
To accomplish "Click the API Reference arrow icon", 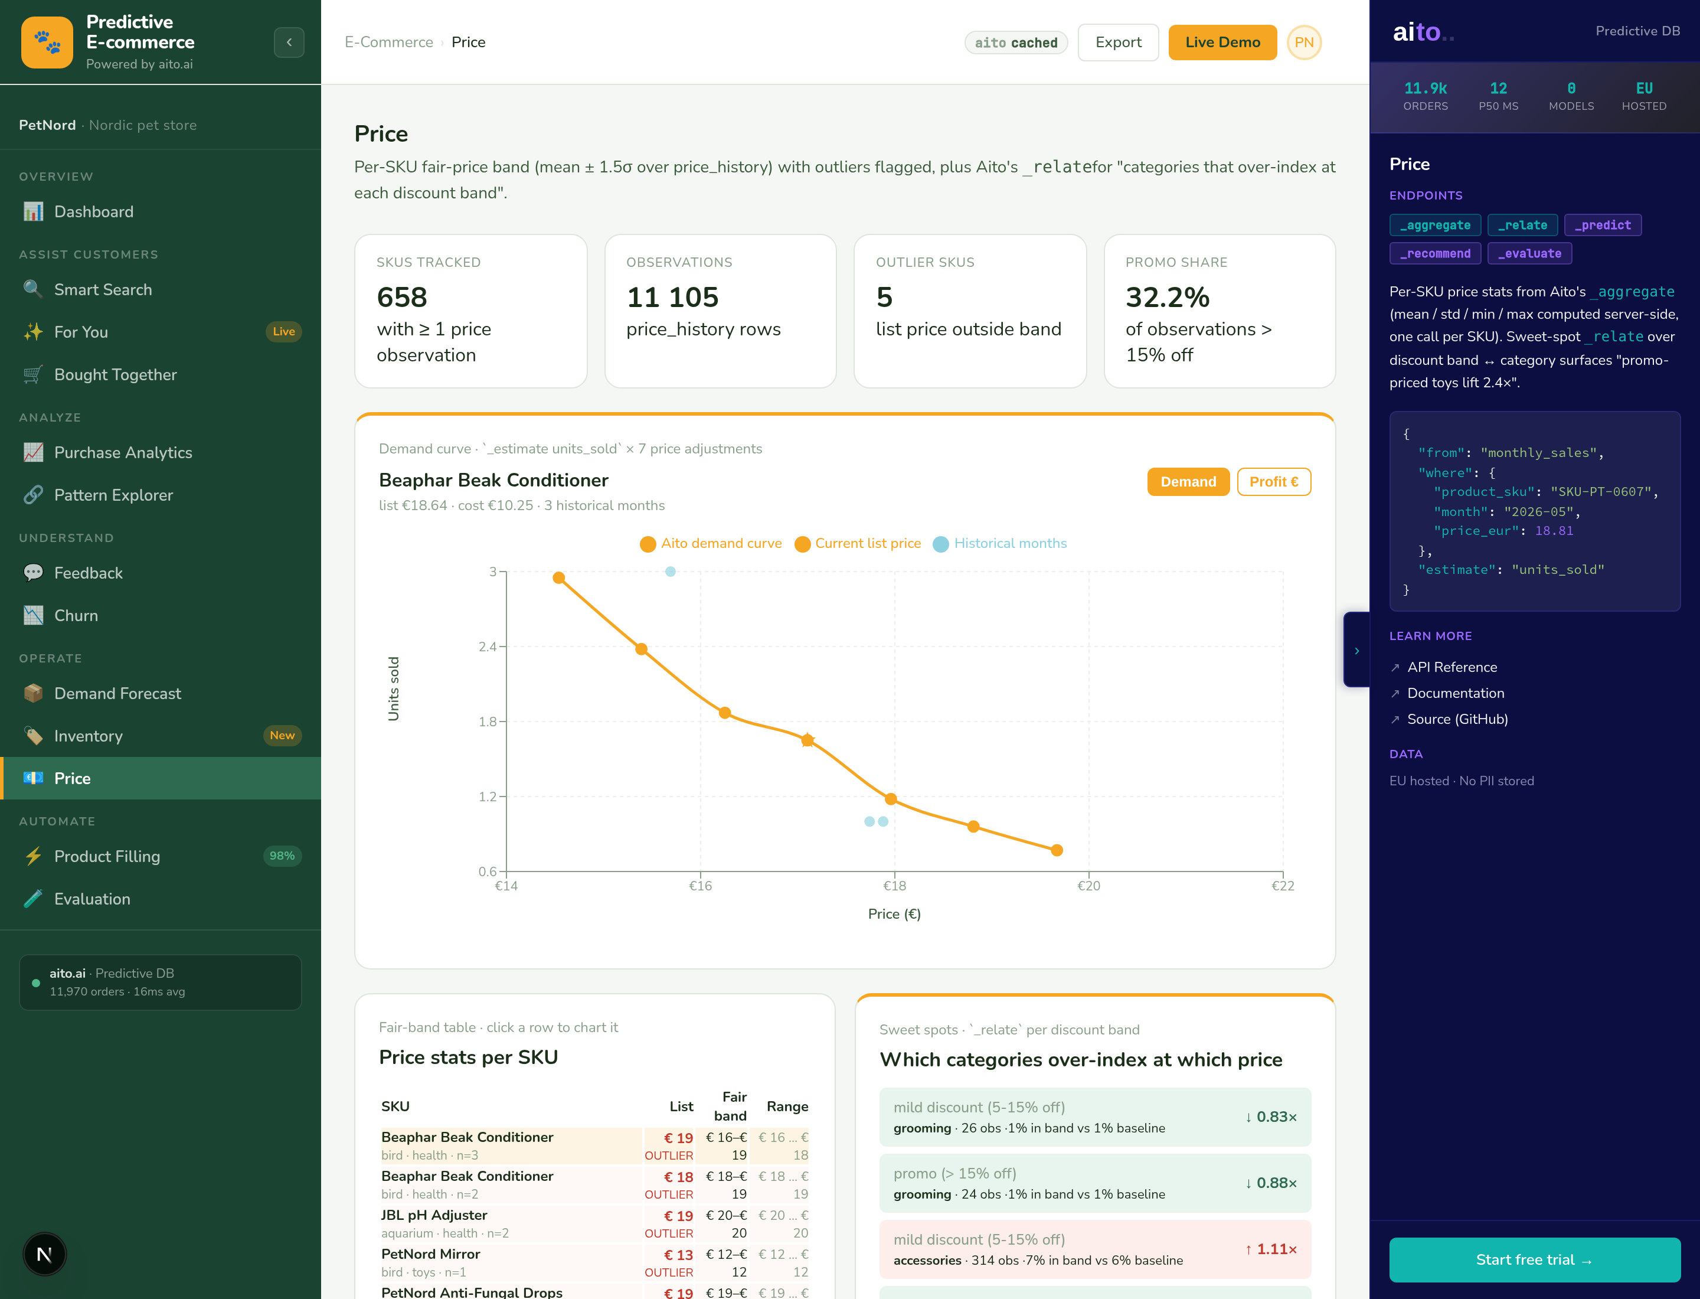I will 1395,667.
